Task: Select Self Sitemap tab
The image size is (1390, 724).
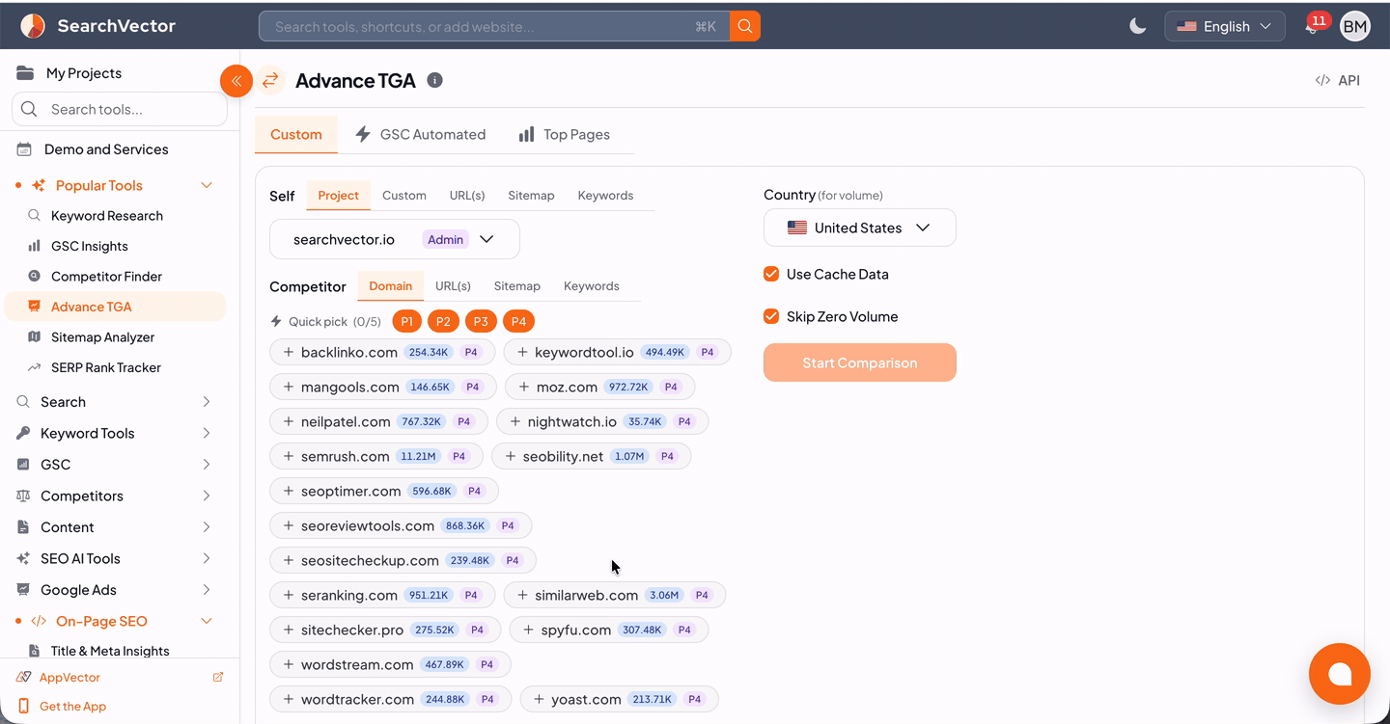Action: [531, 196]
